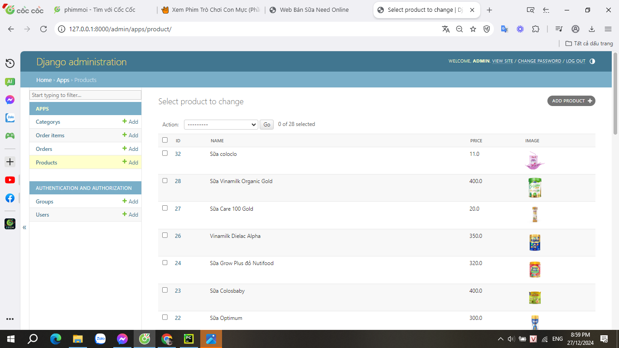Click the 2024 badge sidebar icon
Image resolution: width=619 pixels, height=348 pixels.
[x=10, y=224]
